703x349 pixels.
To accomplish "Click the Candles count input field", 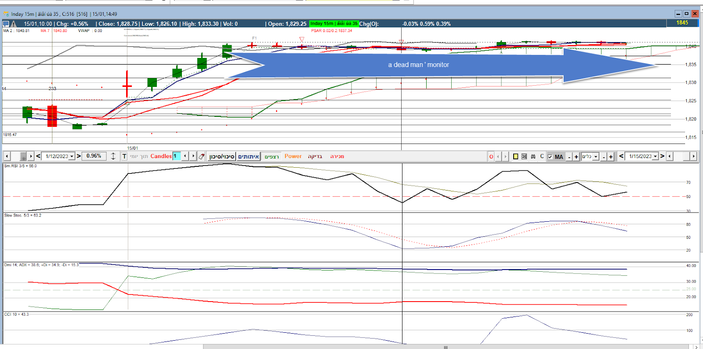I will tap(177, 156).
